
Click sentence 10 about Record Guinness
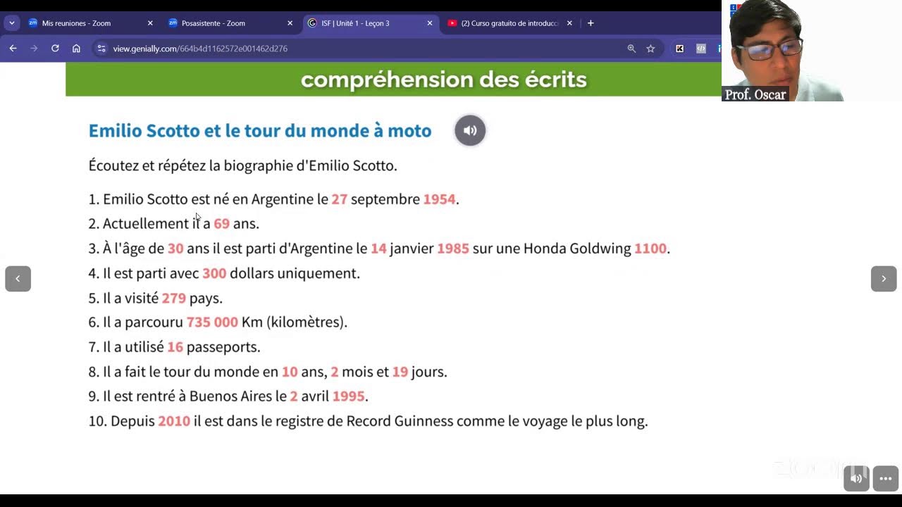pos(368,421)
